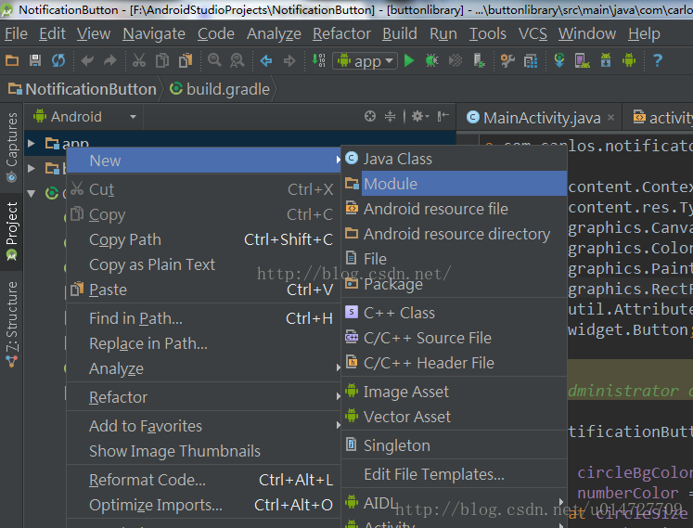Start debugging with the bug icon
The width and height of the screenshot is (693, 528).
[x=431, y=60]
